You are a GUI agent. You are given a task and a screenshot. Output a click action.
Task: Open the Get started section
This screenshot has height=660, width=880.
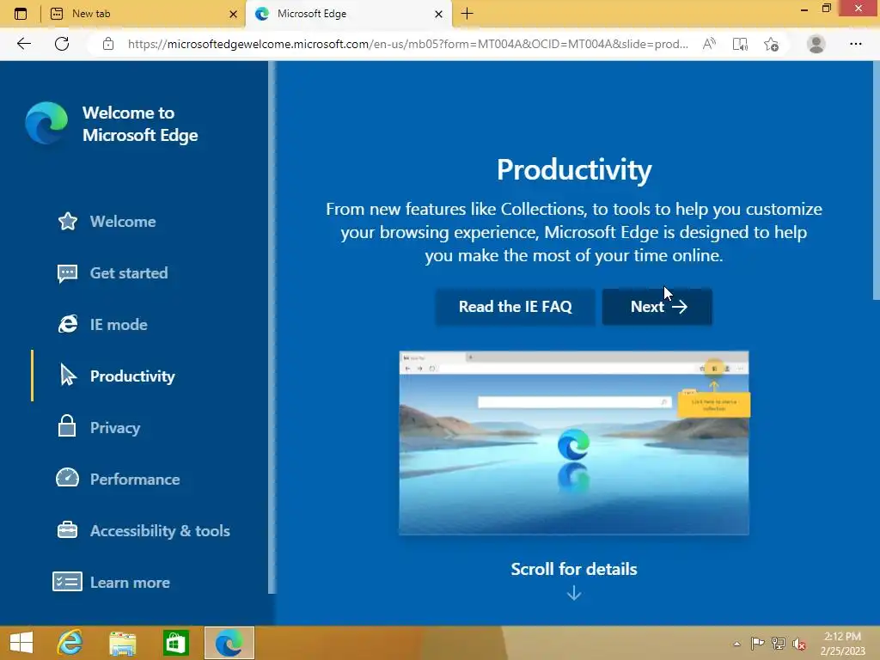pos(113,273)
